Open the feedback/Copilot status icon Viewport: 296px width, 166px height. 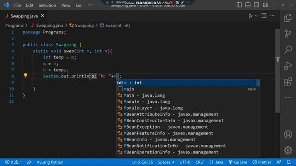click(279, 162)
